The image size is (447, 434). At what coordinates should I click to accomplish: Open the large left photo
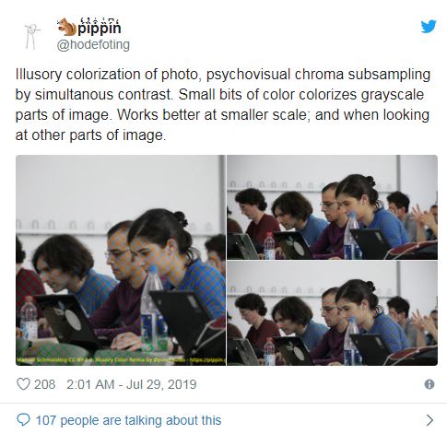point(121,260)
